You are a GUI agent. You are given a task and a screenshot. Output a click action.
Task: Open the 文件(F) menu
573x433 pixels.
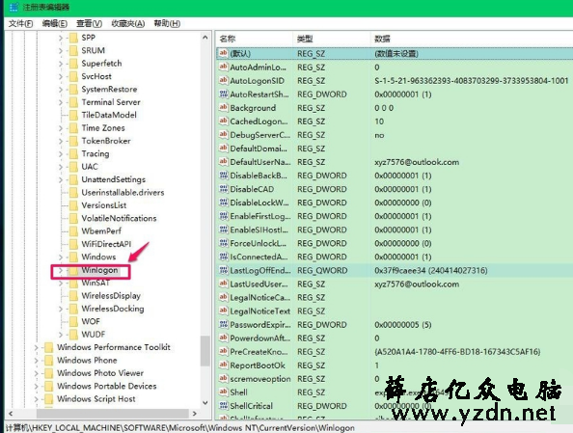click(x=21, y=24)
